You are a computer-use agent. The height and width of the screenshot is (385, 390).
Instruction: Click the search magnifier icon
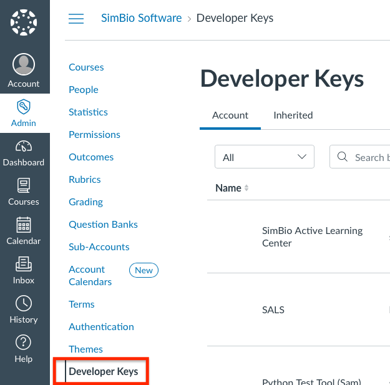pos(342,157)
